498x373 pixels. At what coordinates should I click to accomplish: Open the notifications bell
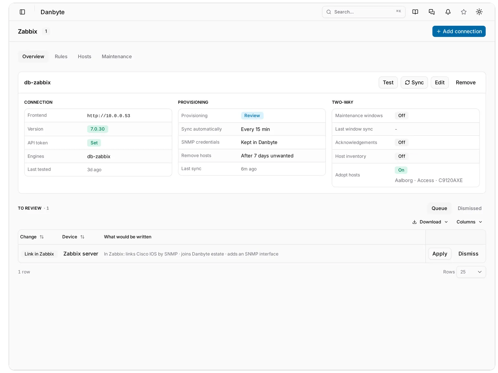coord(448,12)
